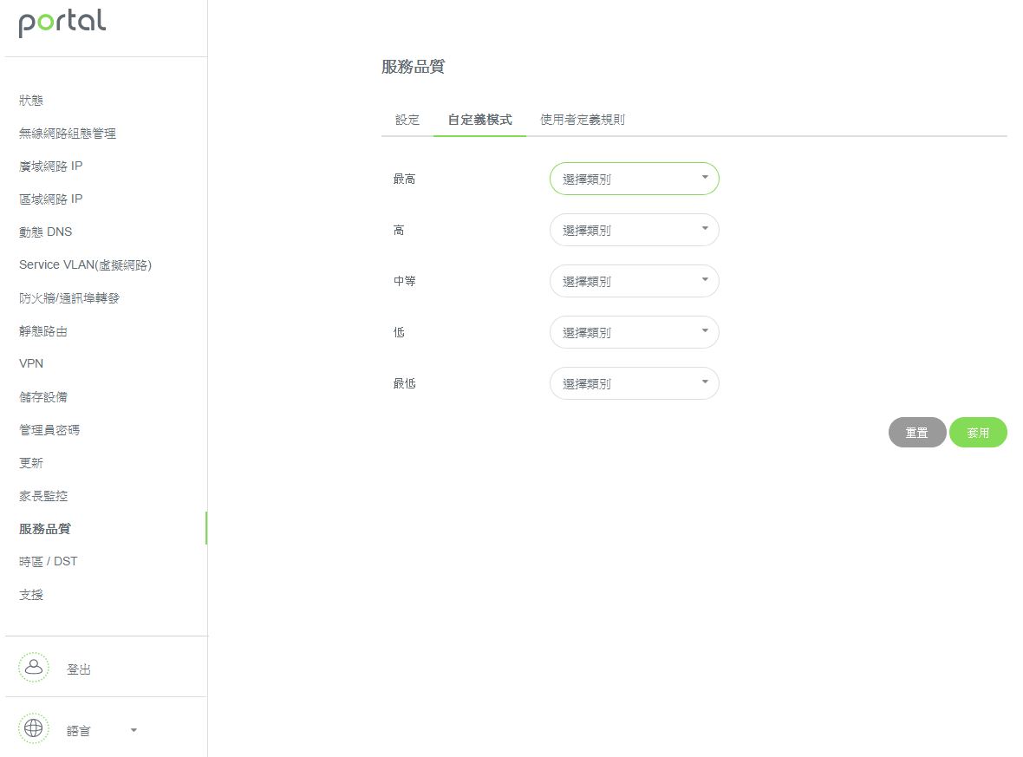Expand the 語言 language selector arrow
This screenshot has height=757, width=1023.
click(x=134, y=730)
